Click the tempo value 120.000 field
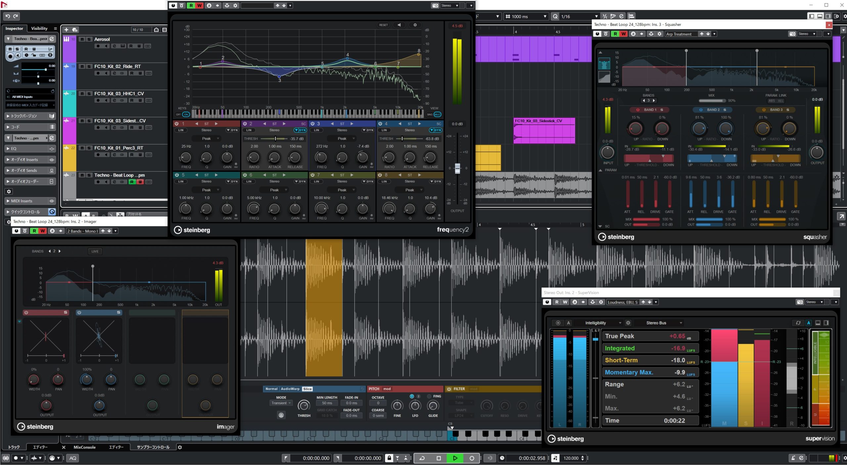The width and height of the screenshot is (847, 465). tap(571, 458)
